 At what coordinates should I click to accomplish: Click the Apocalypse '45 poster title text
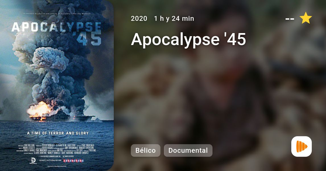pyautogui.click(x=57, y=33)
